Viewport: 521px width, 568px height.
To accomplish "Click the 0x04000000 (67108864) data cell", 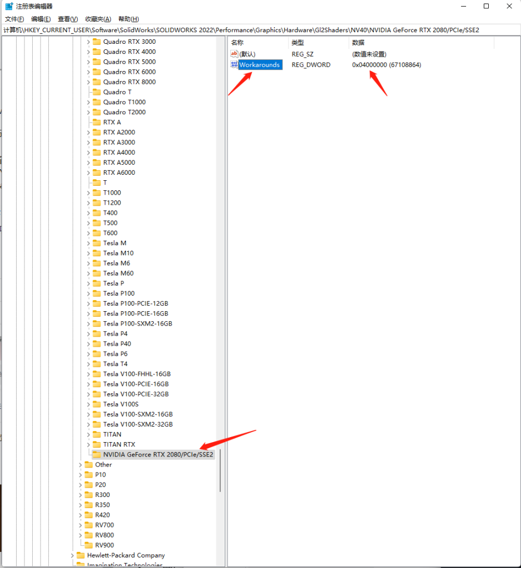I will [x=387, y=65].
